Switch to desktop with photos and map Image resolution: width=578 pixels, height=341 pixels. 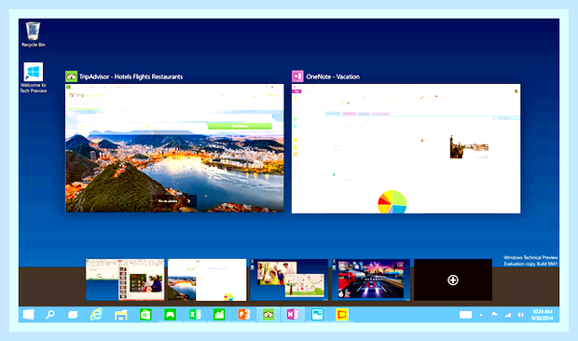[289, 280]
